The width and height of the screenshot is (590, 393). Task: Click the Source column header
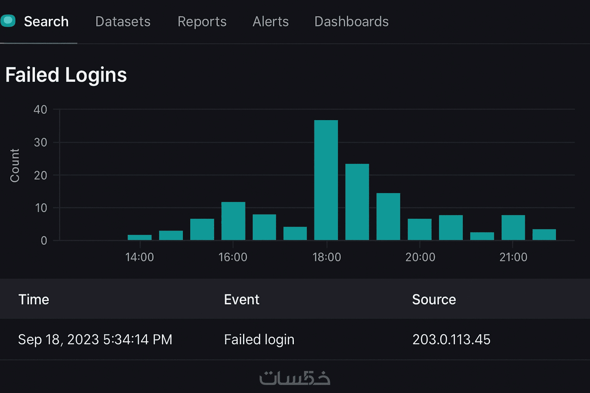point(434,299)
